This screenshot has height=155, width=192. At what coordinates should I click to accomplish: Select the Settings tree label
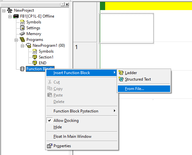point(33,28)
